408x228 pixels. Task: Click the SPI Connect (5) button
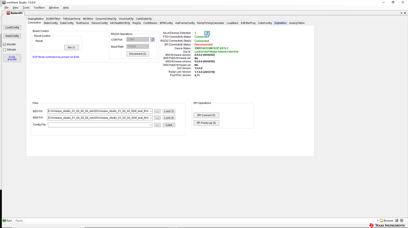pos(206,115)
